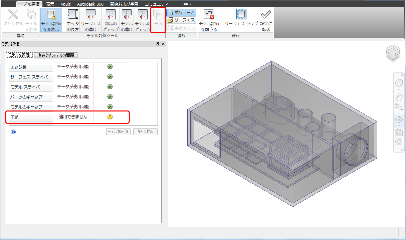Activate the Pan hand tool
406x240 pixels.
tap(399, 97)
